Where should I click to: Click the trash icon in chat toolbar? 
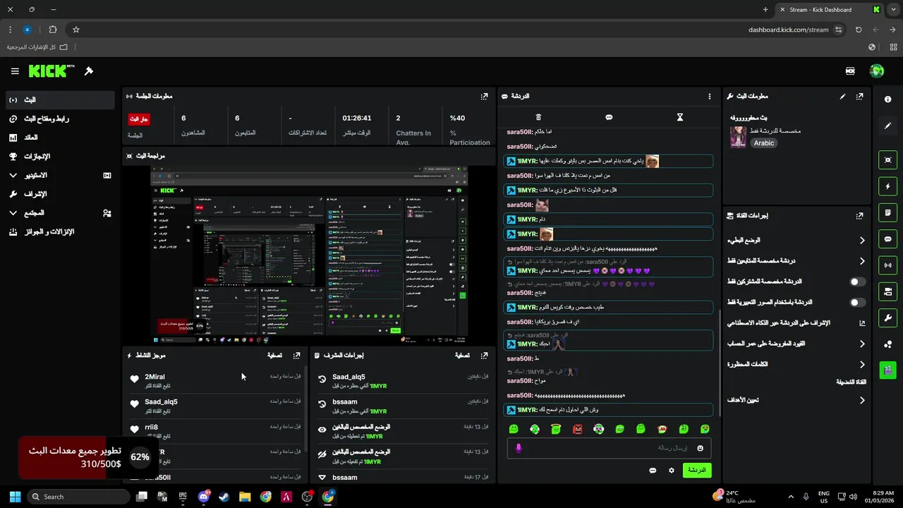538,117
